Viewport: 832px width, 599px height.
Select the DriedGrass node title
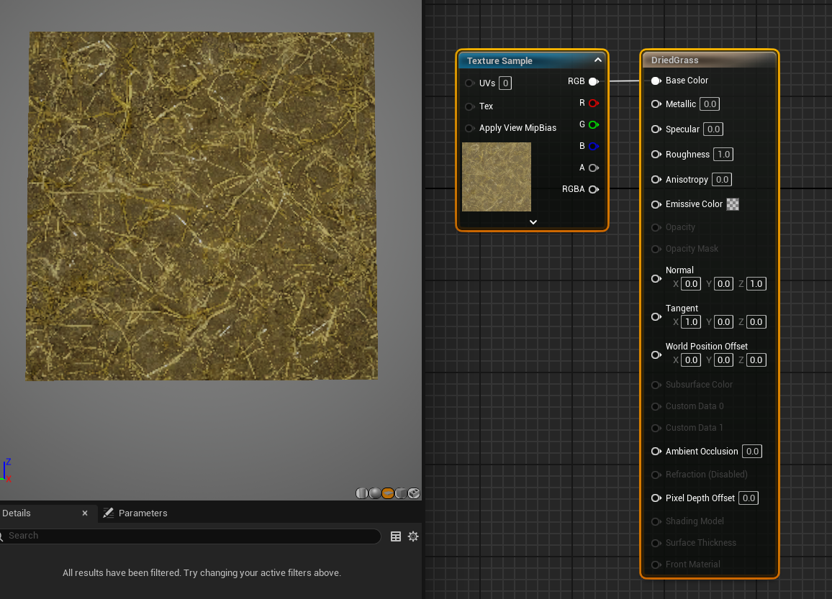pos(675,60)
